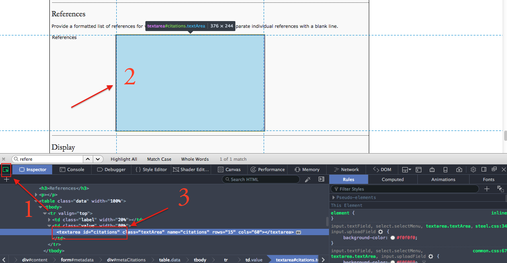Activate the element picker icon

click(6, 169)
